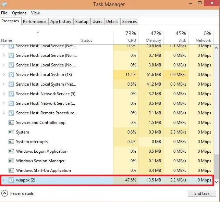
Task: Click the Windows Start-Up Application icon
Action: 11,171
